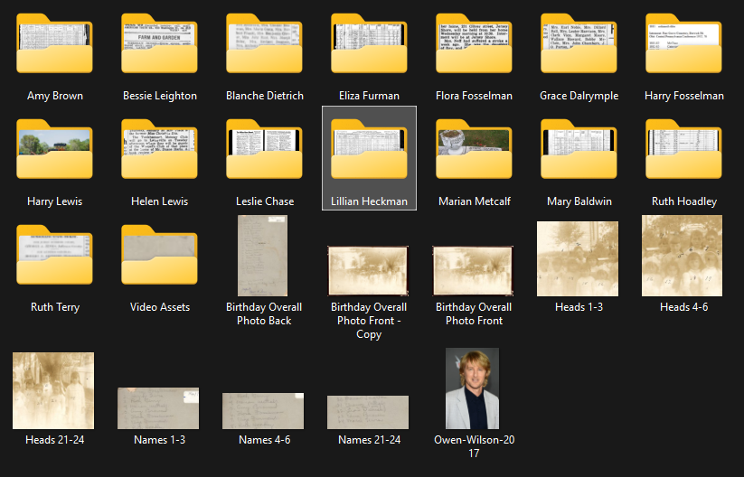This screenshot has height=477, width=744.
Task: Click the "Heads 21-24" file name
Action: click(x=54, y=440)
